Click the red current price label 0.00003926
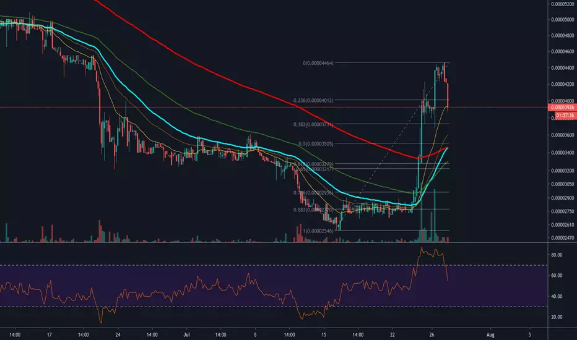This screenshot has width=577, height=340. [562, 108]
